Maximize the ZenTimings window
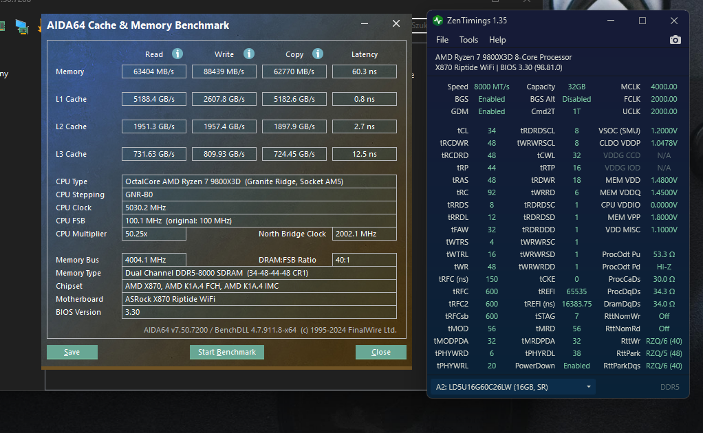Viewport: 703px width, 433px height. pos(642,21)
